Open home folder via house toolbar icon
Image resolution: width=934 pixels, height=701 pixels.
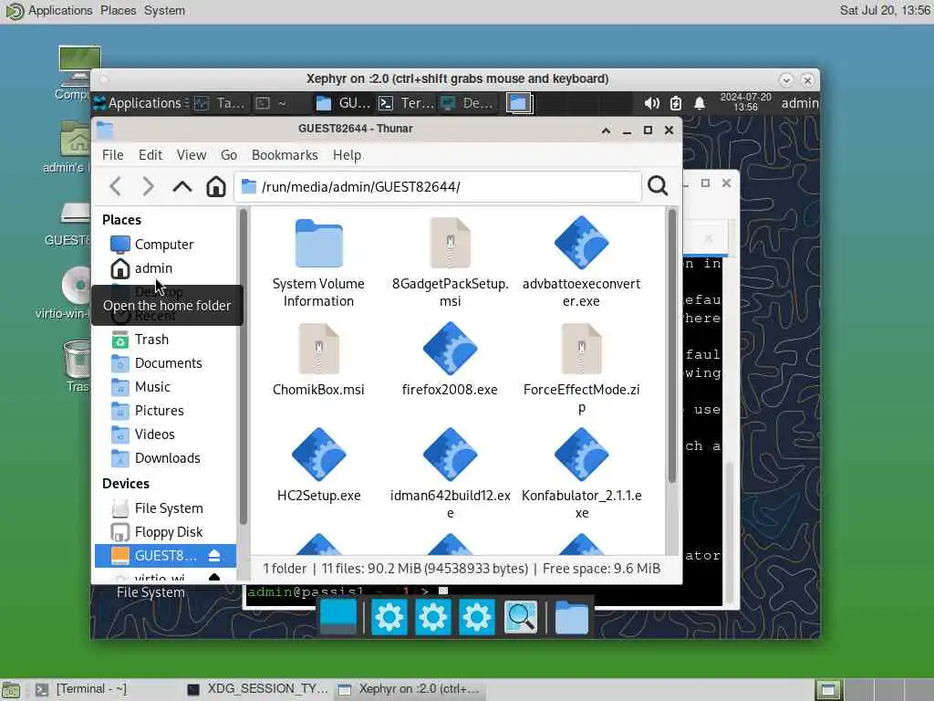(x=215, y=186)
